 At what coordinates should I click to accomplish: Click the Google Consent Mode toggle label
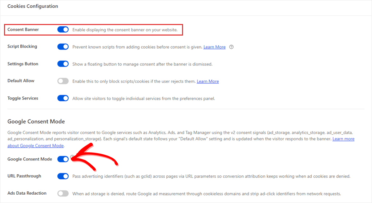30,159
